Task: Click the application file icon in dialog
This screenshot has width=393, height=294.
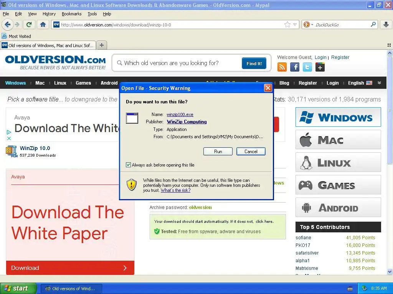Action: point(132,118)
